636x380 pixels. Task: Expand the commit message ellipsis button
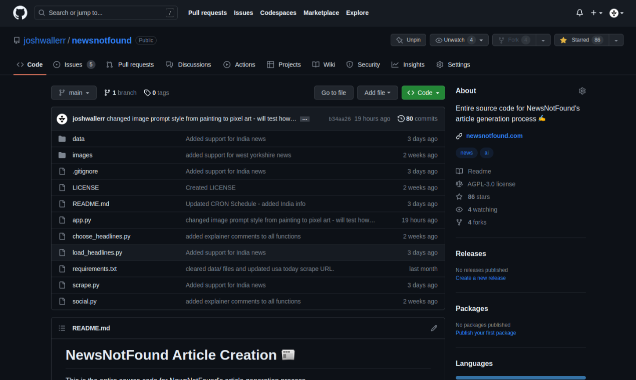point(304,119)
